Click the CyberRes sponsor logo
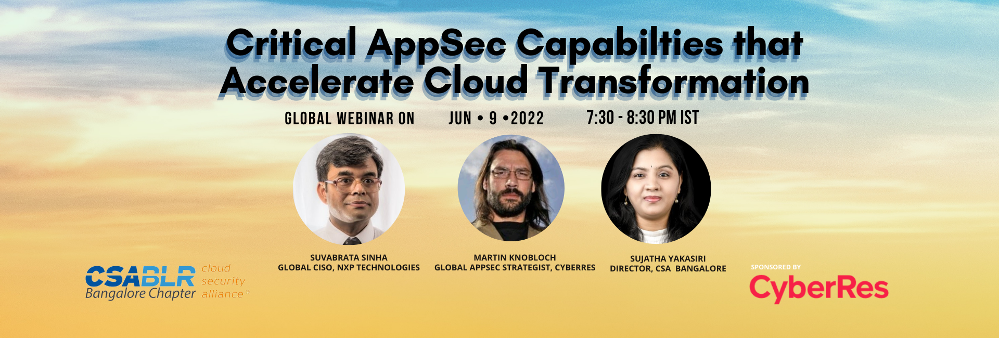This screenshot has height=338, width=999. click(819, 289)
